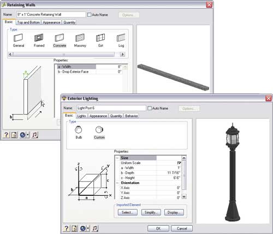Select the 'c - Height' property row
This screenshot has width=273, height=234.
tap(150, 178)
